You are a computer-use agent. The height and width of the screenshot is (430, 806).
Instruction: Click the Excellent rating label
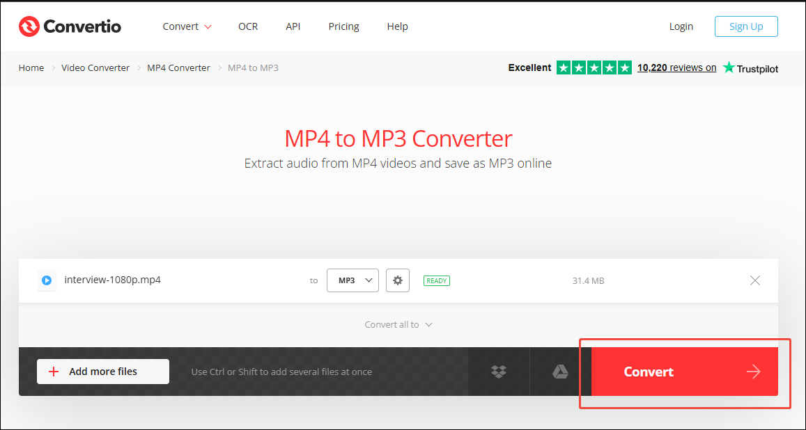pos(529,67)
